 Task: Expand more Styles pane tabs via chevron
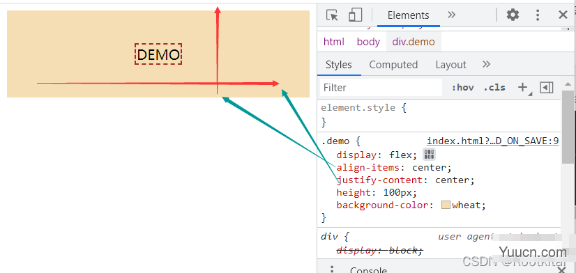(486, 64)
